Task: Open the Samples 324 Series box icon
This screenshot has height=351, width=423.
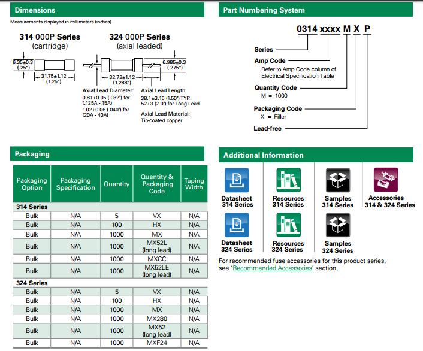Action: pos(337,225)
